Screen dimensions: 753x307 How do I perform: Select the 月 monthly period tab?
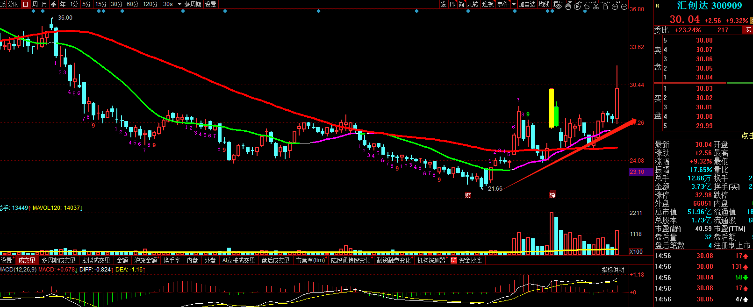[44, 4]
